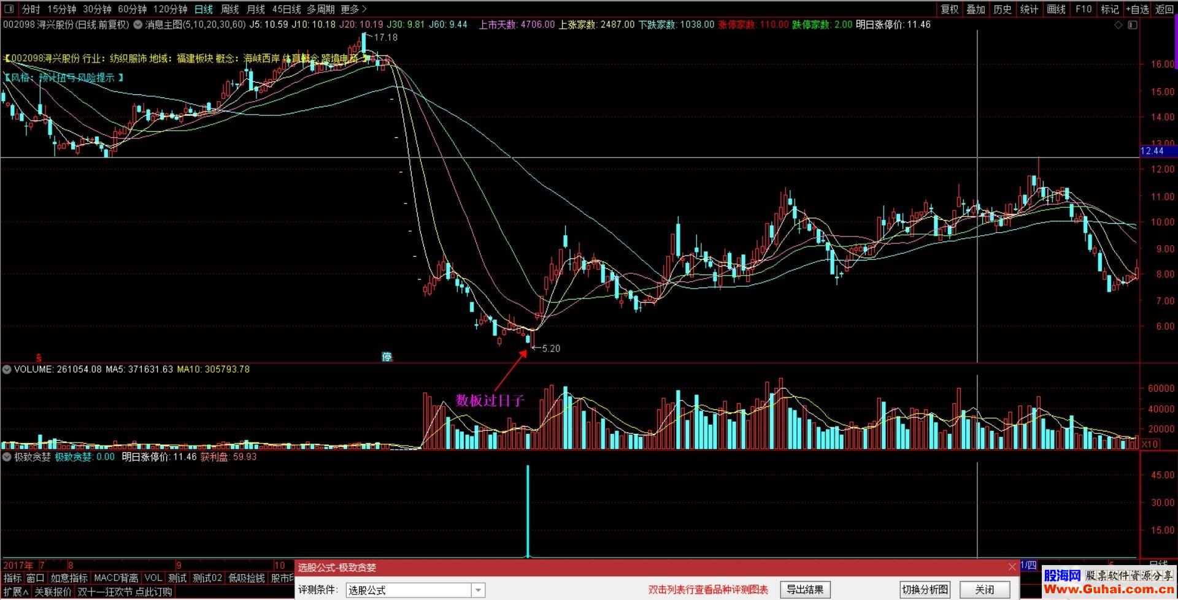Open the 多周期 multi-period view
The image size is (1178, 600).
tap(321, 9)
